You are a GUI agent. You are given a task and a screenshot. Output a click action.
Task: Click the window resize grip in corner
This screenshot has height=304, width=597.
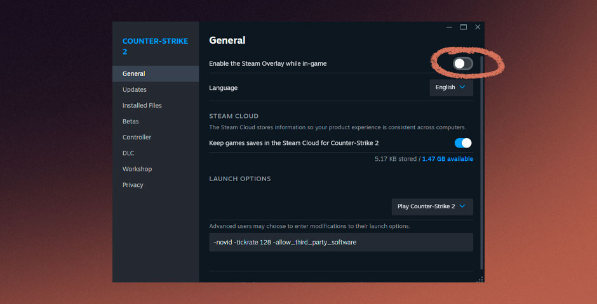[480, 279]
